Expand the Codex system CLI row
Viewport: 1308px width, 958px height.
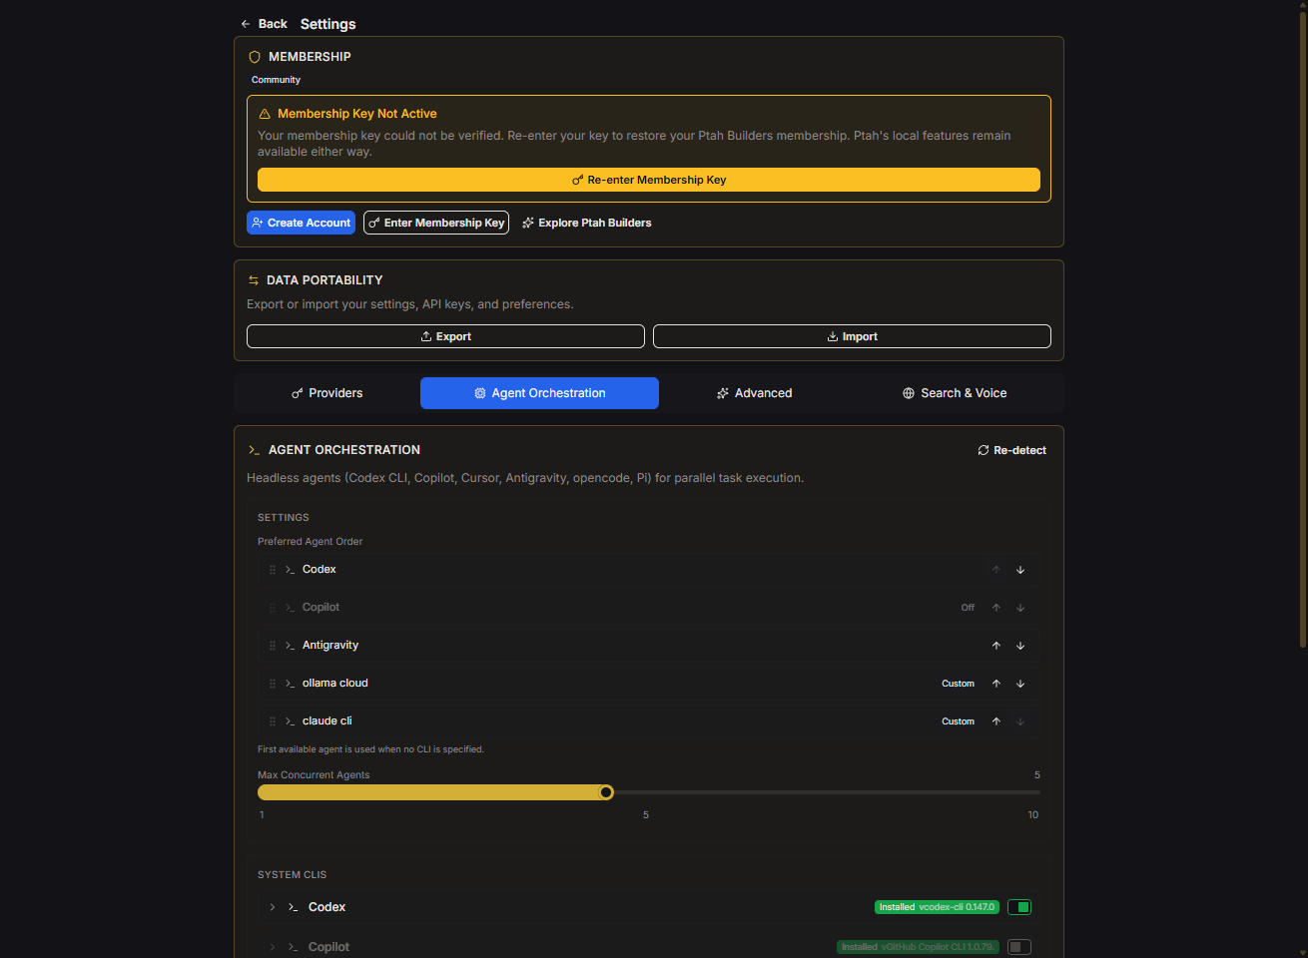click(x=272, y=907)
